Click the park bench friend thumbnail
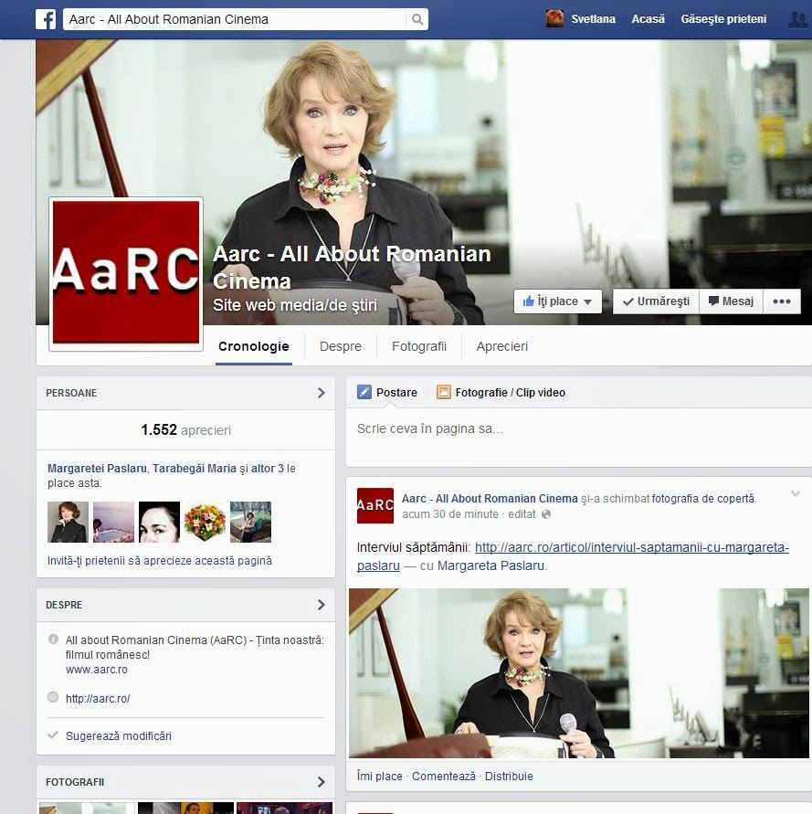The height and width of the screenshot is (814, 812). [251, 523]
